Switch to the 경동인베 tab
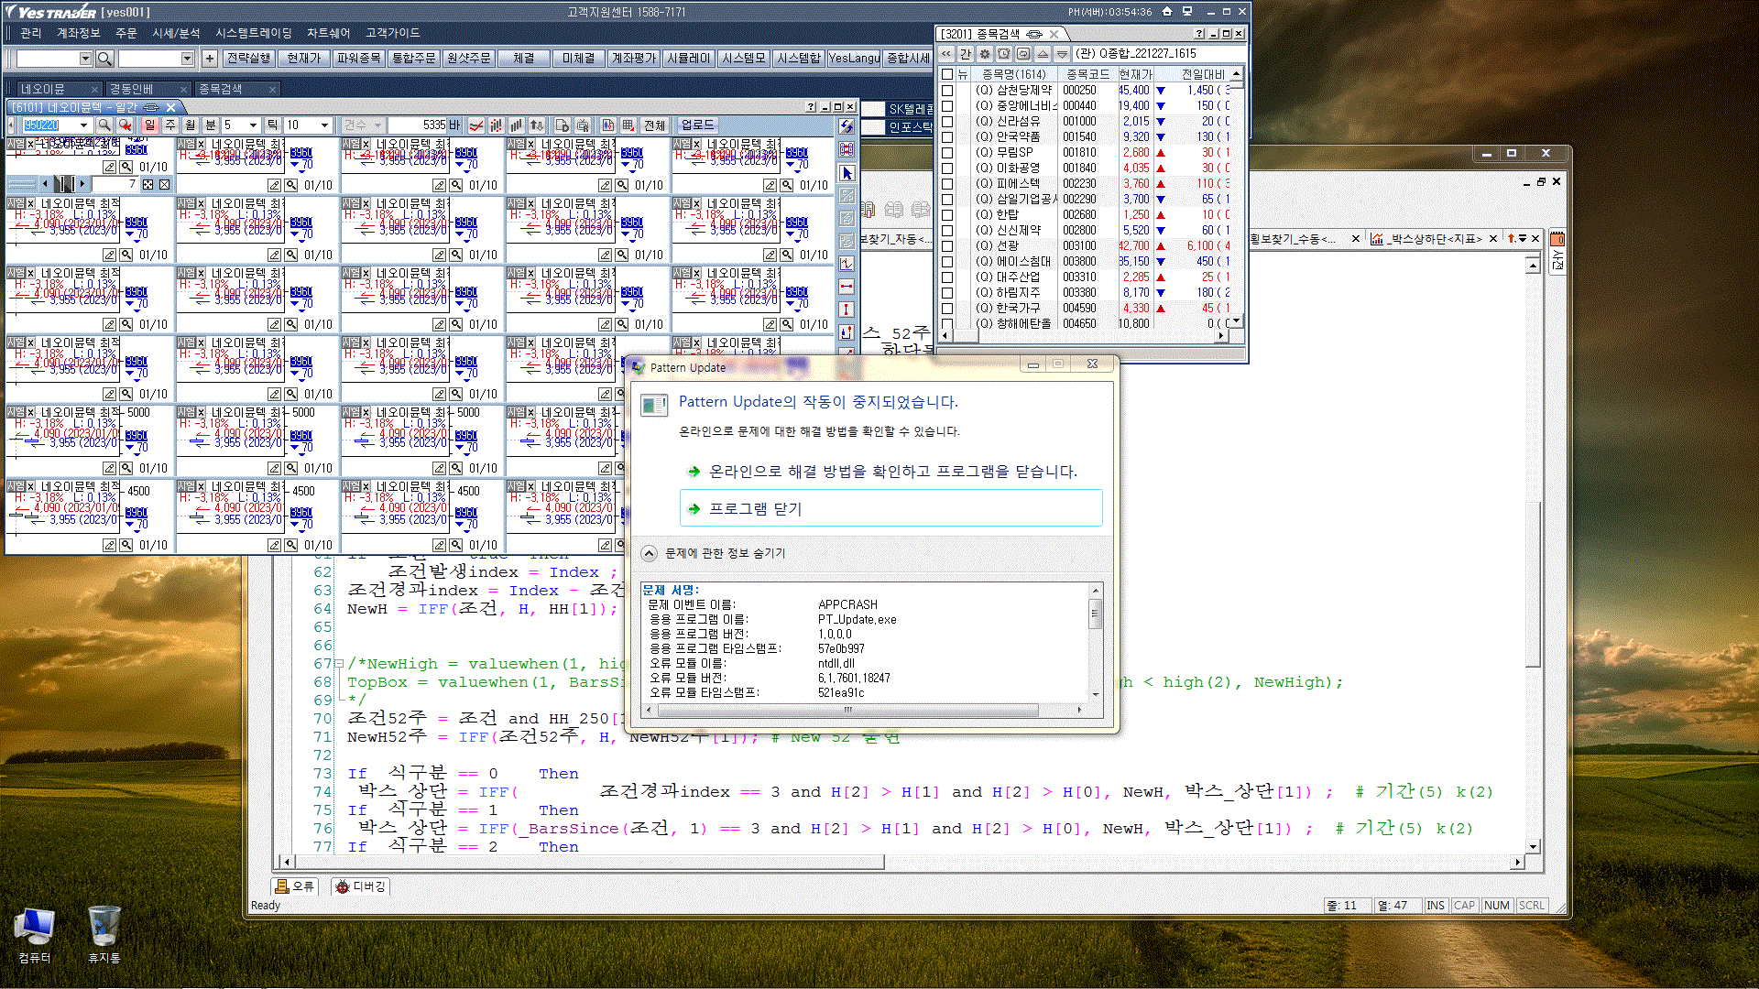Image resolution: width=1759 pixels, height=989 pixels. pyautogui.click(x=132, y=89)
